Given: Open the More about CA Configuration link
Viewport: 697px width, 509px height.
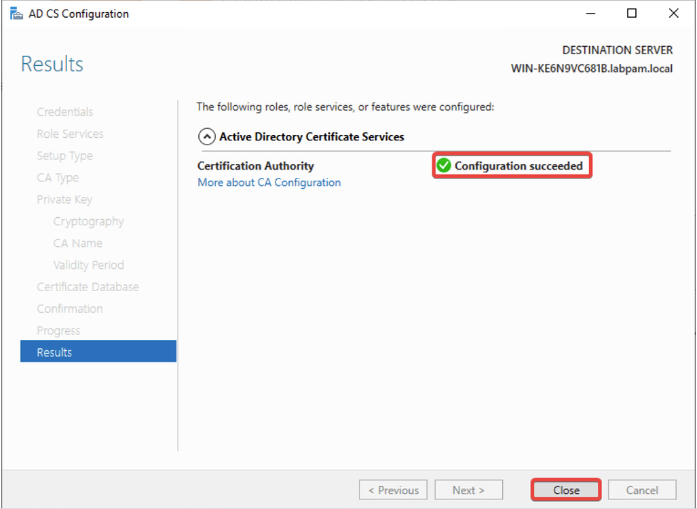Looking at the screenshot, I should 269,182.
